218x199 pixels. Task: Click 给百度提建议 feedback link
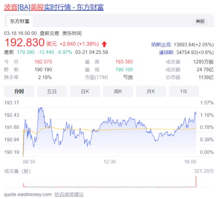click(69, 194)
